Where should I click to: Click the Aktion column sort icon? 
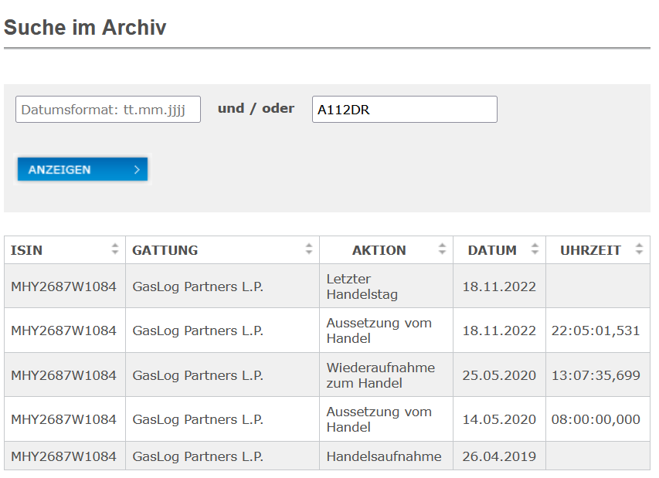tap(442, 249)
